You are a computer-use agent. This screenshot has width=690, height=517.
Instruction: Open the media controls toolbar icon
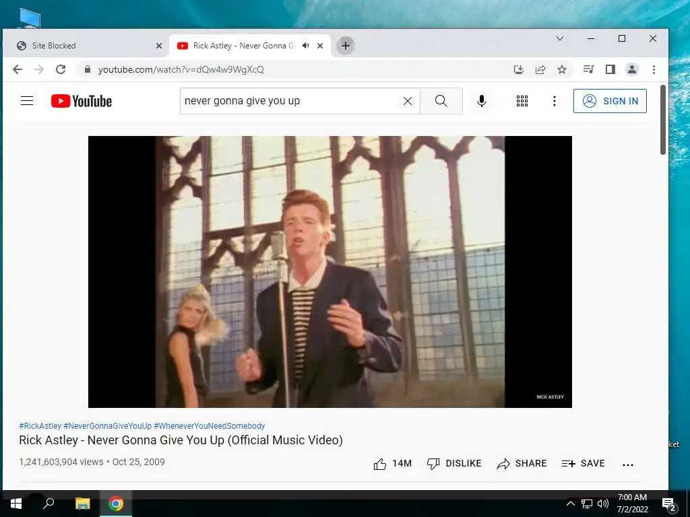click(588, 69)
